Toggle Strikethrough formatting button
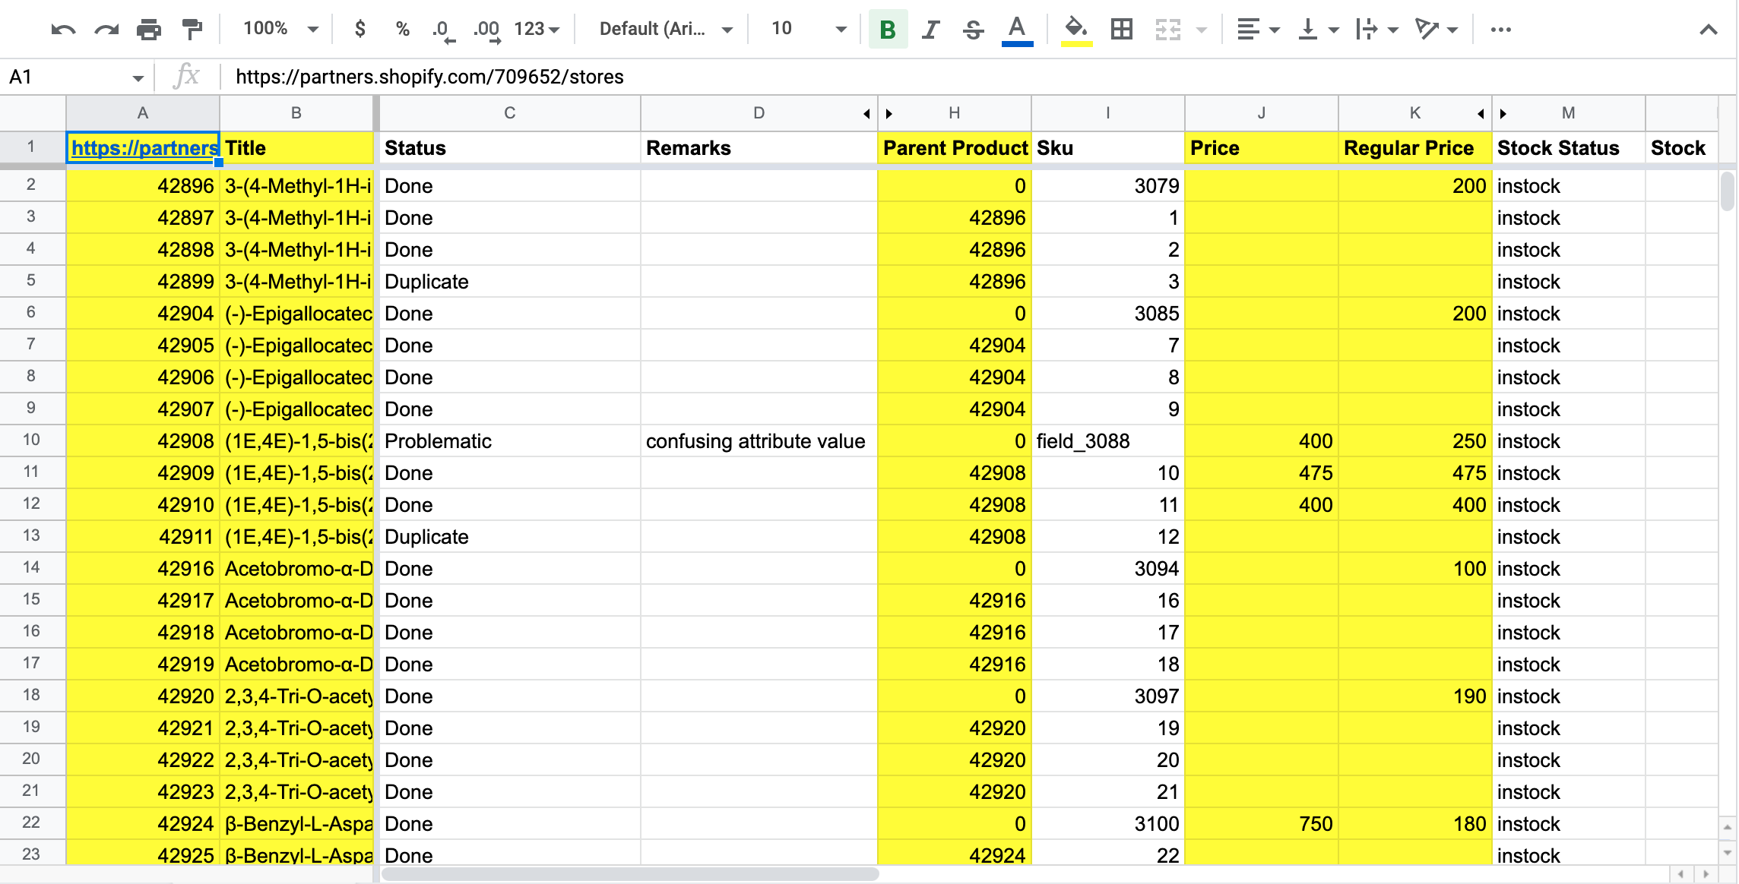1739x884 pixels. 973,30
